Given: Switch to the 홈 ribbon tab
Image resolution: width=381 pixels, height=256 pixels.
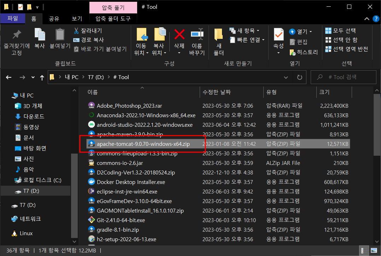Looking at the screenshot, I should tap(34, 19).
